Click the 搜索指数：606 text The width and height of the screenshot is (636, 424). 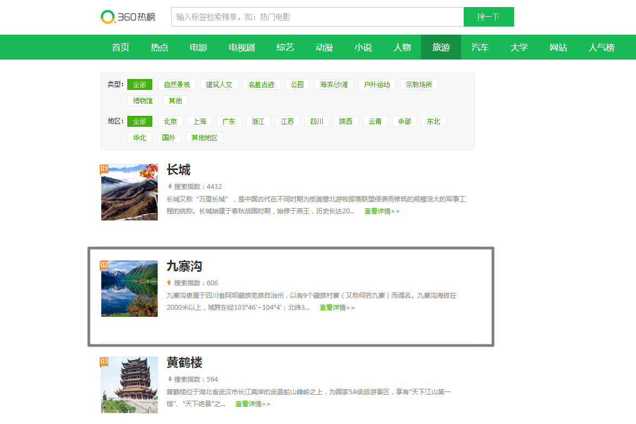coord(196,283)
